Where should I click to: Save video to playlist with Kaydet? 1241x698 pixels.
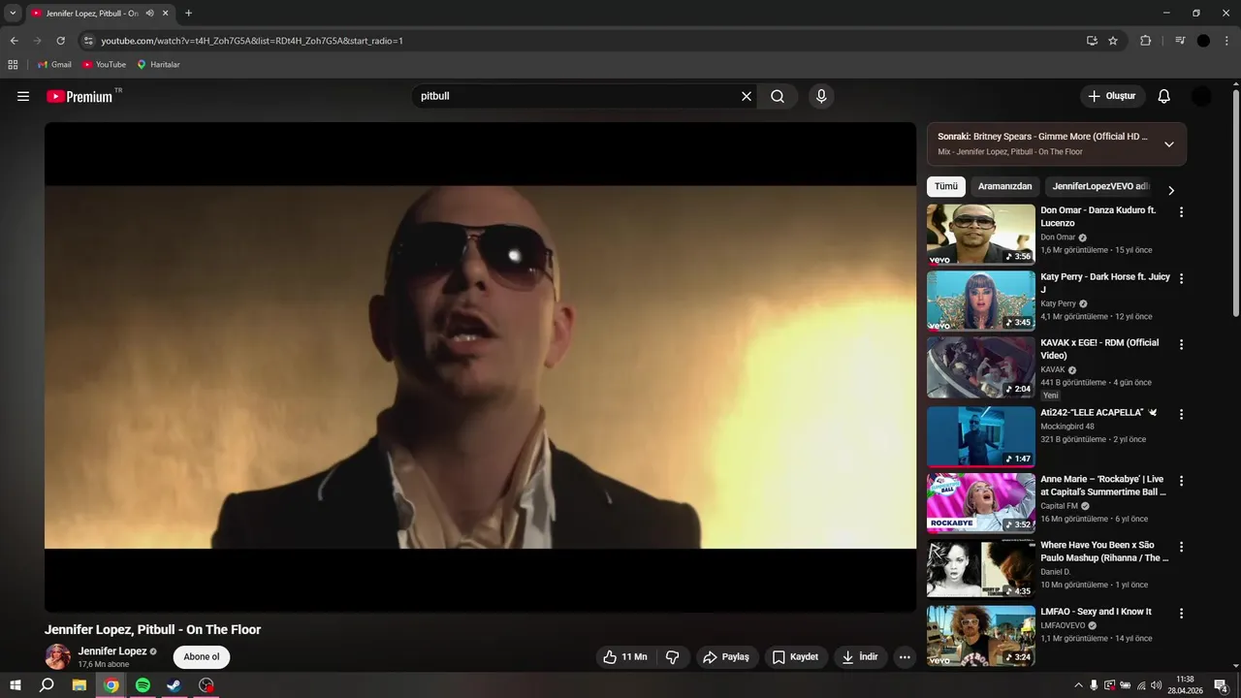[795, 657]
